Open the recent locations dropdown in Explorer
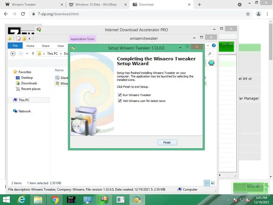273x205 pixels. pyautogui.click(x=27, y=54)
